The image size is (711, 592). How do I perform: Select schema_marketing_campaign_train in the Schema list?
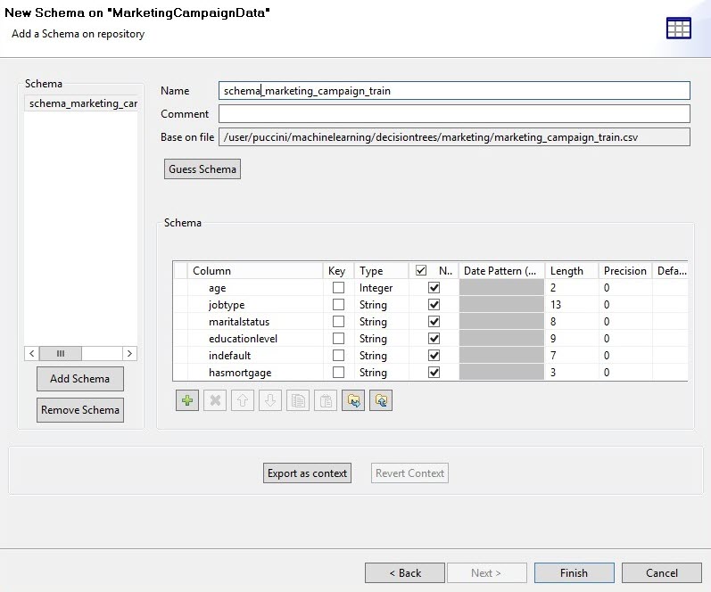pyautogui.click(x=82, y=103)
